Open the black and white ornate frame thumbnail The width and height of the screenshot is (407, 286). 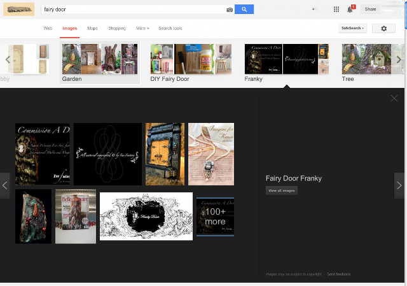(x=146, y=217)
